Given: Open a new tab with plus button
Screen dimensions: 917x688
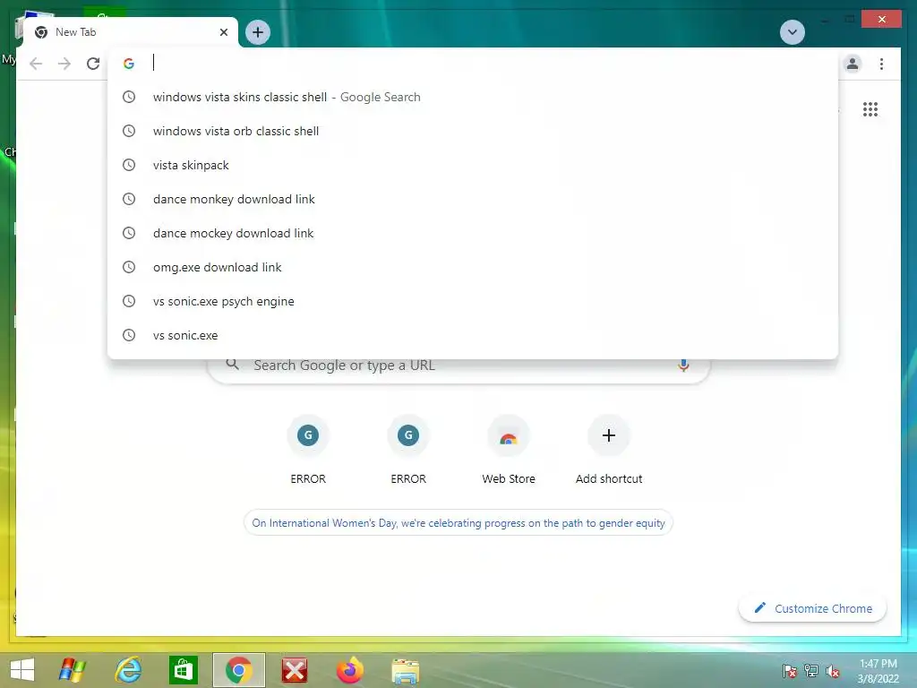Looking at the screenshot, I should point(258,32).
